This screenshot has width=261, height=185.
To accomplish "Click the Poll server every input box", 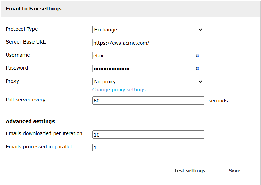I will pyautogui.click(x=148, y=101).
